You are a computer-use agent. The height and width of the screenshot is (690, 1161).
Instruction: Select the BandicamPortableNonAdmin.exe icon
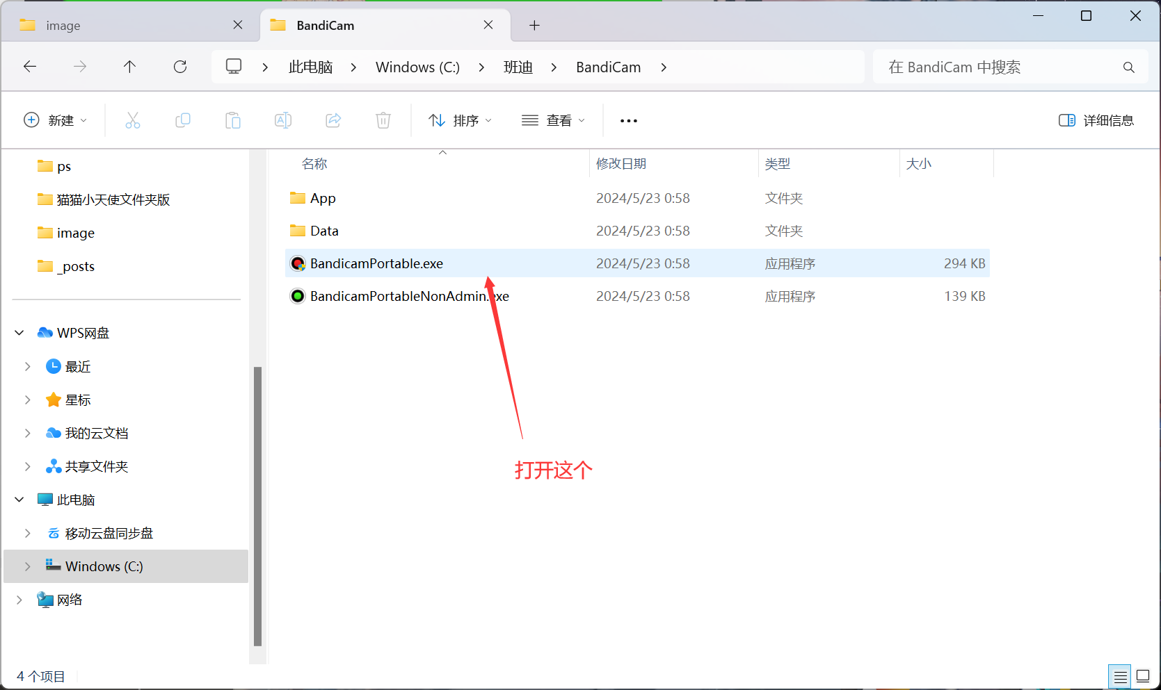click(x=298, y=296)
